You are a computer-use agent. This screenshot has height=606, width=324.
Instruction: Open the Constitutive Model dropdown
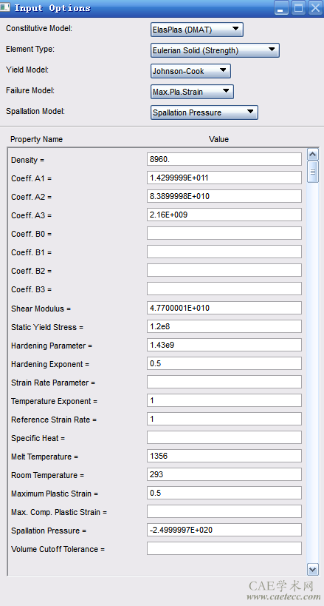pos(197,30)
